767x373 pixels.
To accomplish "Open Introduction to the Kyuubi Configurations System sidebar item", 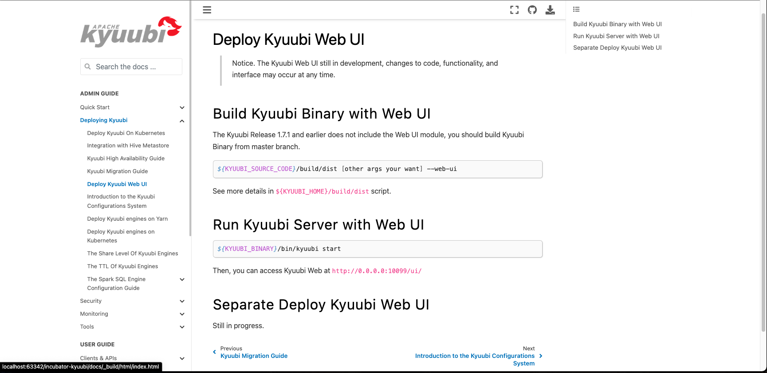I will click(x=121, y=201).
